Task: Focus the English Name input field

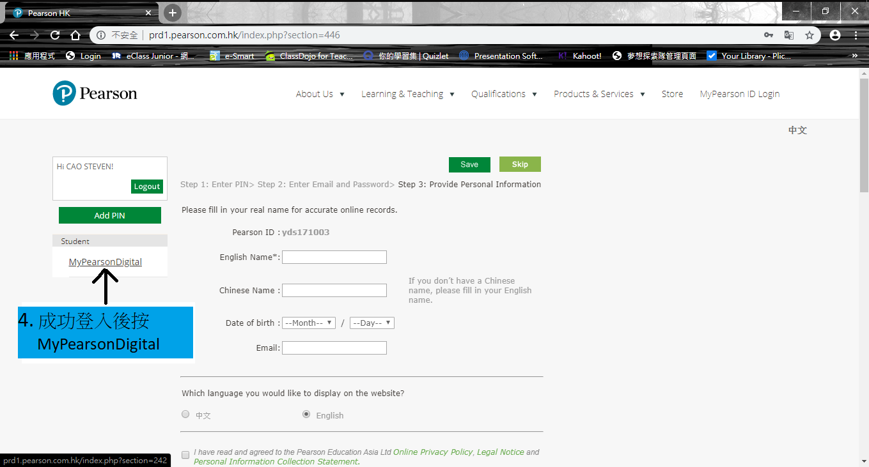Action: click(334, 257)
